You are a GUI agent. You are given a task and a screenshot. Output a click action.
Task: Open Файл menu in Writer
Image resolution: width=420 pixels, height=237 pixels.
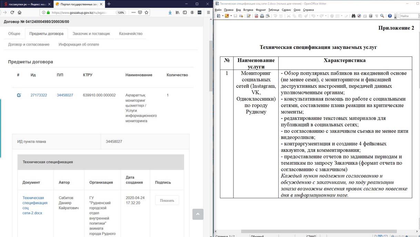[218, 10]
